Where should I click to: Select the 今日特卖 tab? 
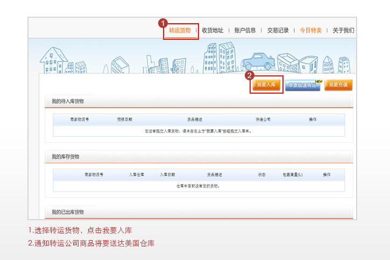[x=311, y=31]
